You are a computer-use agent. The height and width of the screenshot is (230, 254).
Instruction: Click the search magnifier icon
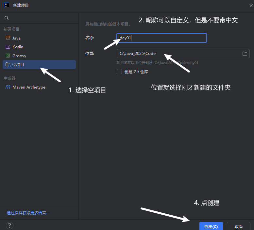tap(7, 18)
